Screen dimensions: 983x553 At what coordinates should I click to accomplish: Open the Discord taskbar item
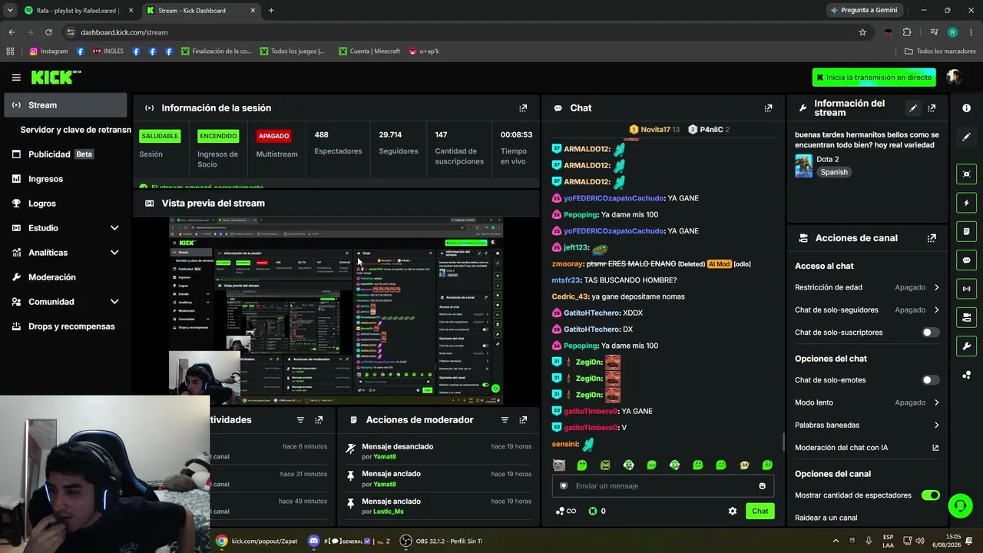pyautogui.click(x=349, y=541)
